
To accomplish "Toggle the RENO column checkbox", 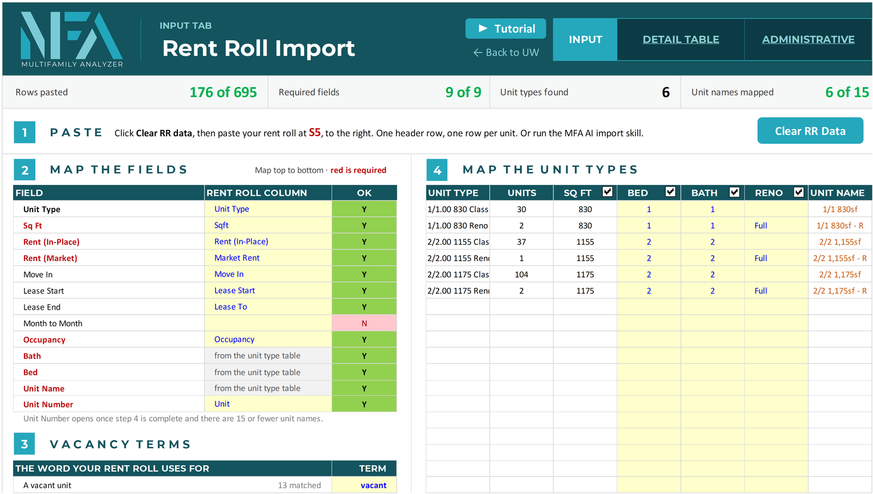I will [x=799, y=192].
